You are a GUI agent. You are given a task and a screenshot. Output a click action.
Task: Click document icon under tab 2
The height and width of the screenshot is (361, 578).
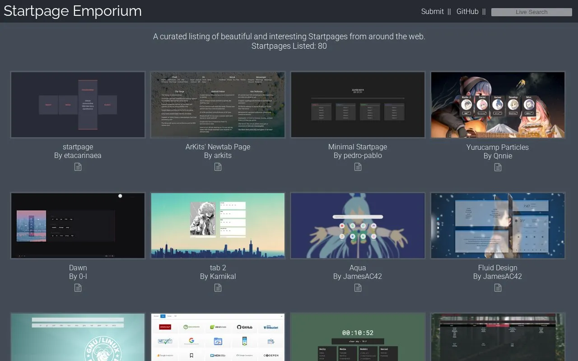(218, 288)
